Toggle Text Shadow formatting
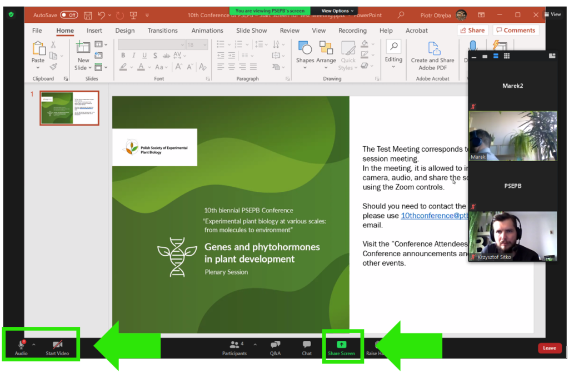The width and height of the screenshot is (569, 373). [155, 56]
